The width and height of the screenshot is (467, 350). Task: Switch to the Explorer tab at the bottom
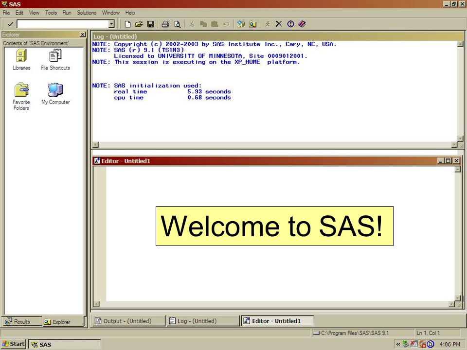[62, 322]
